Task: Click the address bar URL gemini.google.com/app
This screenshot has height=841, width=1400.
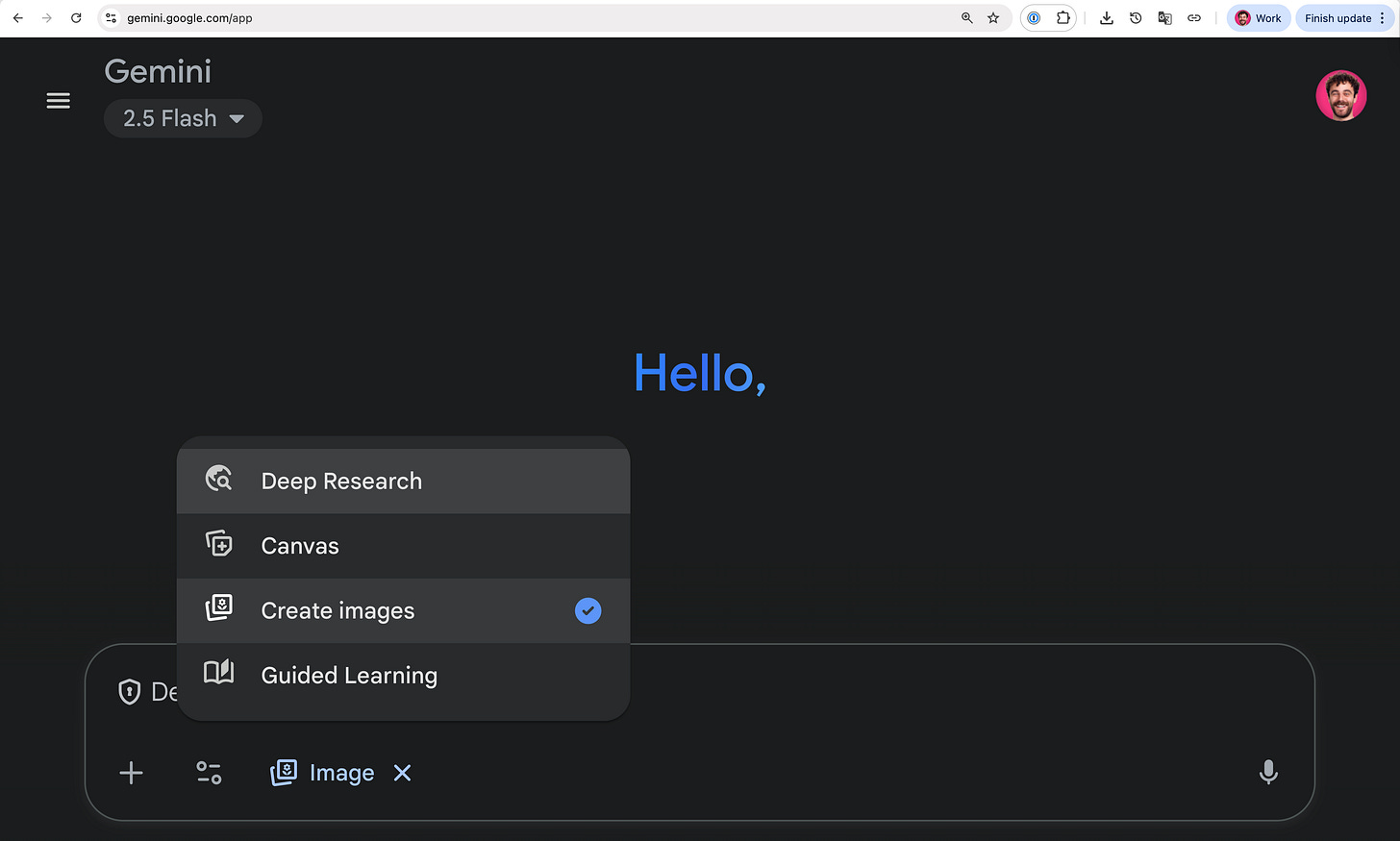Action: [189, 18]
